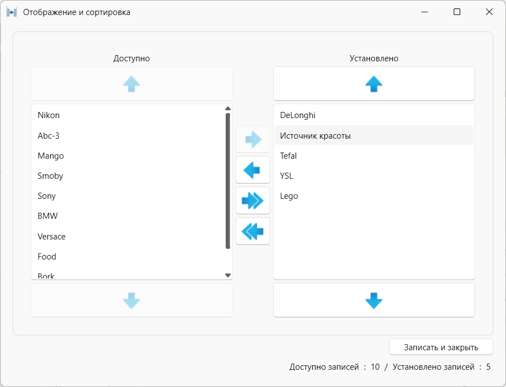Image resolution: width=506 pixels, height=387 pixels.
Task: Select Sony in available list
Action: pos(128,196)
